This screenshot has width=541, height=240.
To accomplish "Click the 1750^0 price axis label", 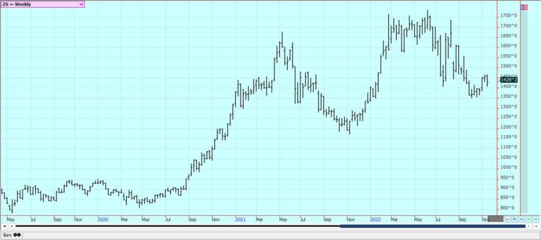I will (509, 16).
